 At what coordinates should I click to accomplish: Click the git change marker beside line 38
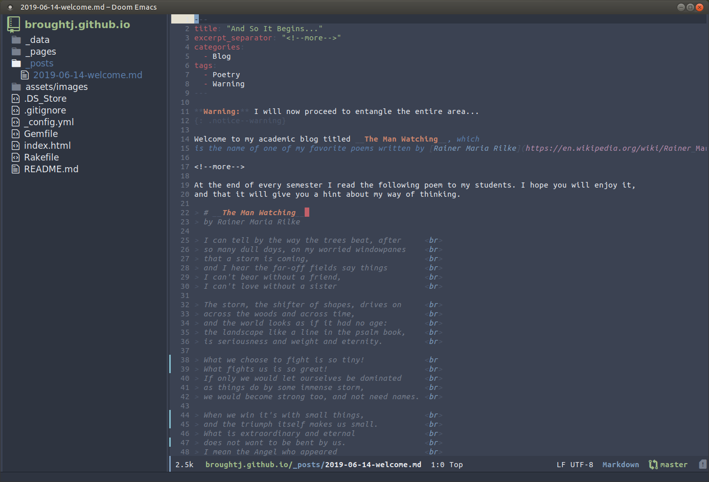click(x=170, y=364)
